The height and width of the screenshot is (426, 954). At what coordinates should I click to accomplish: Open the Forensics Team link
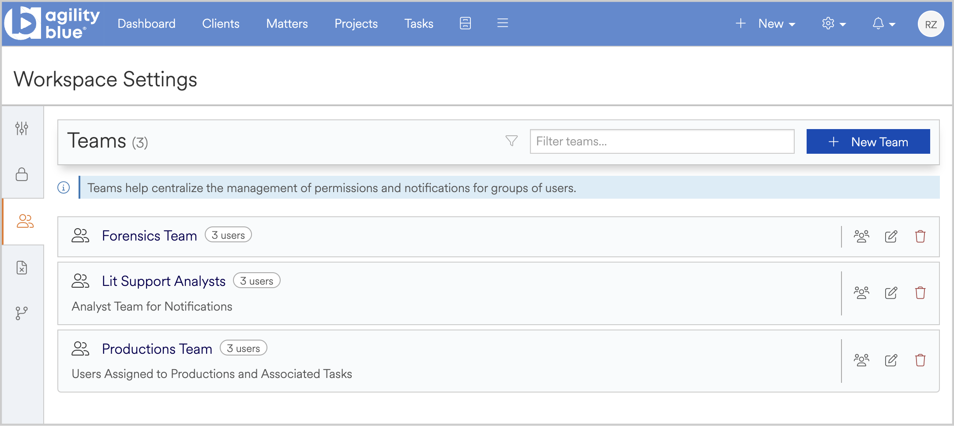coord(149,236)
